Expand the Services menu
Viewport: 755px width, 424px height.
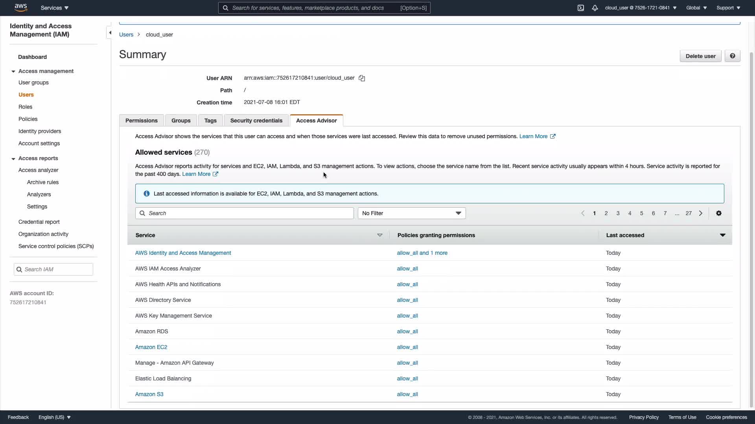click(x=55, y=8)
